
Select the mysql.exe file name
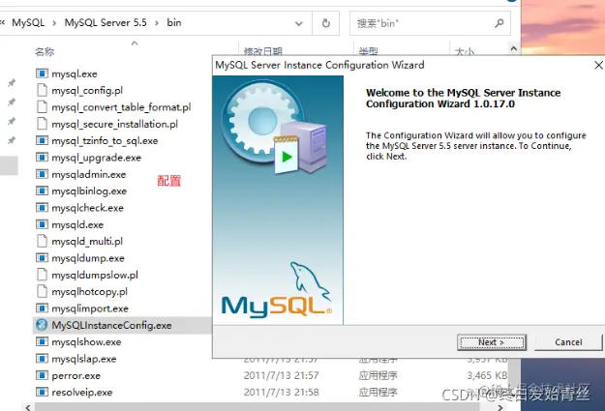pyautogui.click(x=75, y=73)
